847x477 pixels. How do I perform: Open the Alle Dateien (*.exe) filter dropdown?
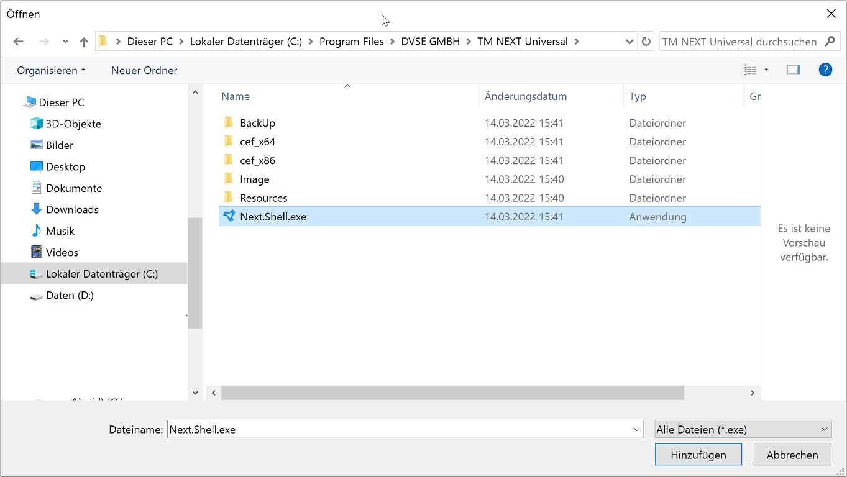coord(743,429)
